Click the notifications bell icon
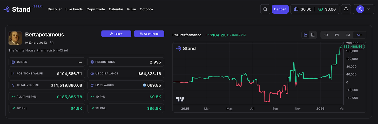Screen dimensions: 378x124 (x=346, y=9)
